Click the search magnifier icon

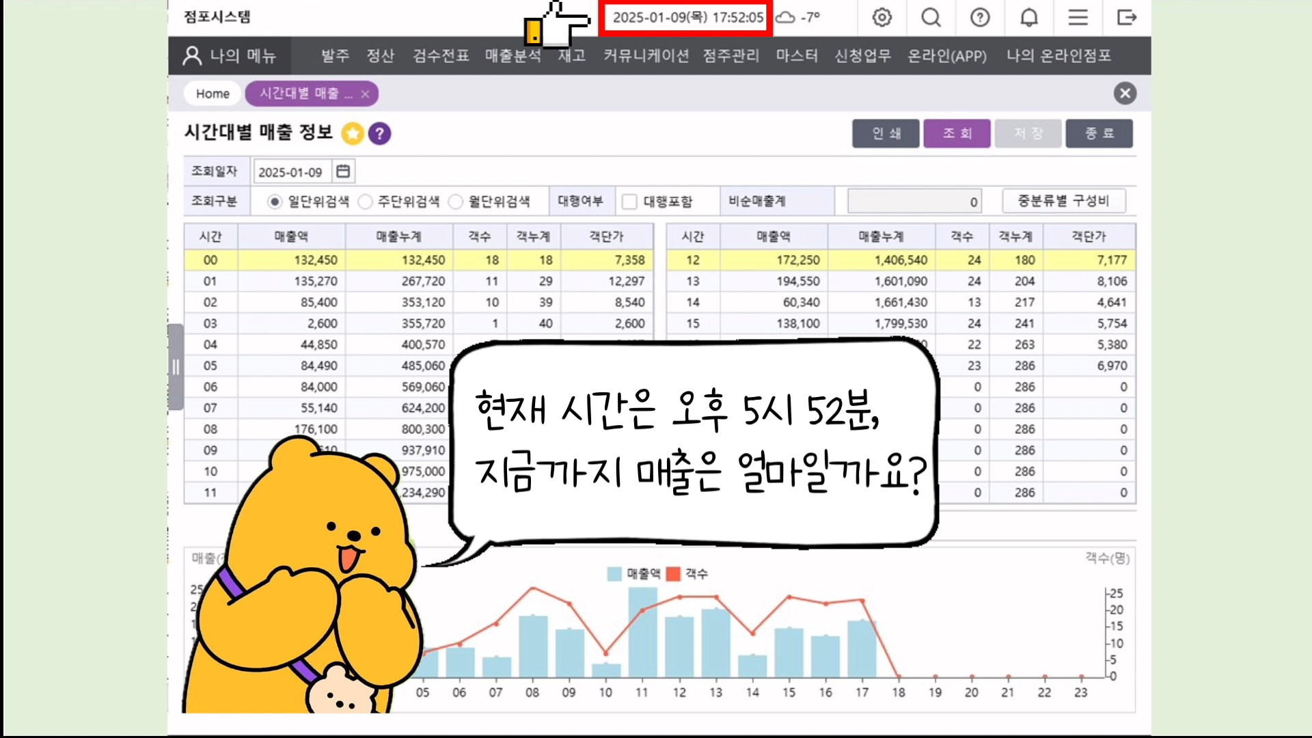931,17
